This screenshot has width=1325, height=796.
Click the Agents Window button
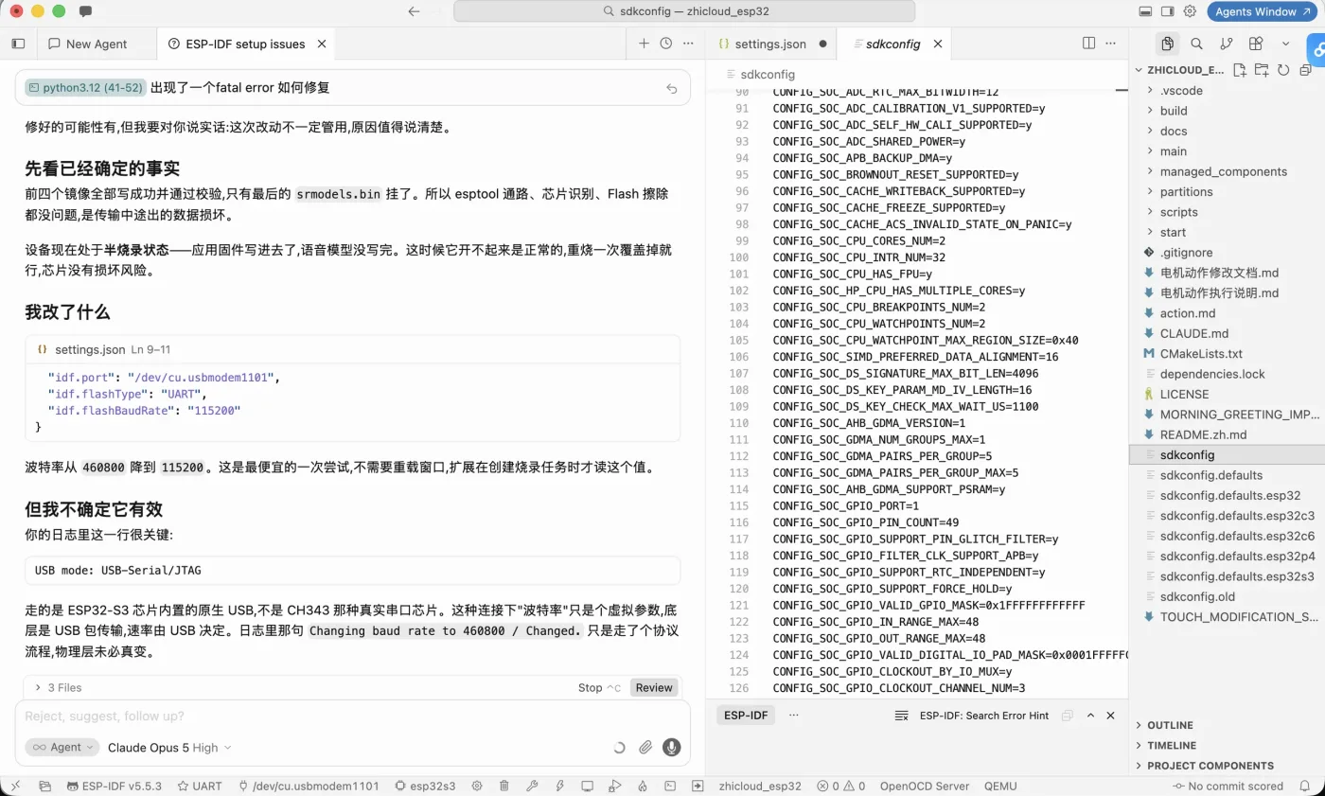click(1262, 11)
